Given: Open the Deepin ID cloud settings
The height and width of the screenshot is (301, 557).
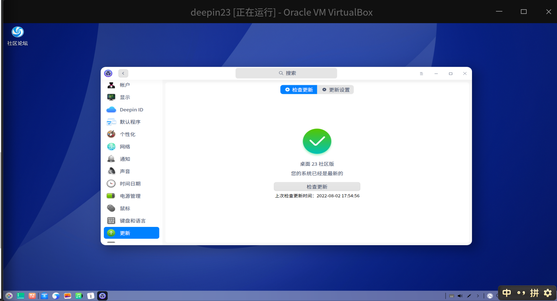Looking at the screenshot, I should tap(131, 110).
